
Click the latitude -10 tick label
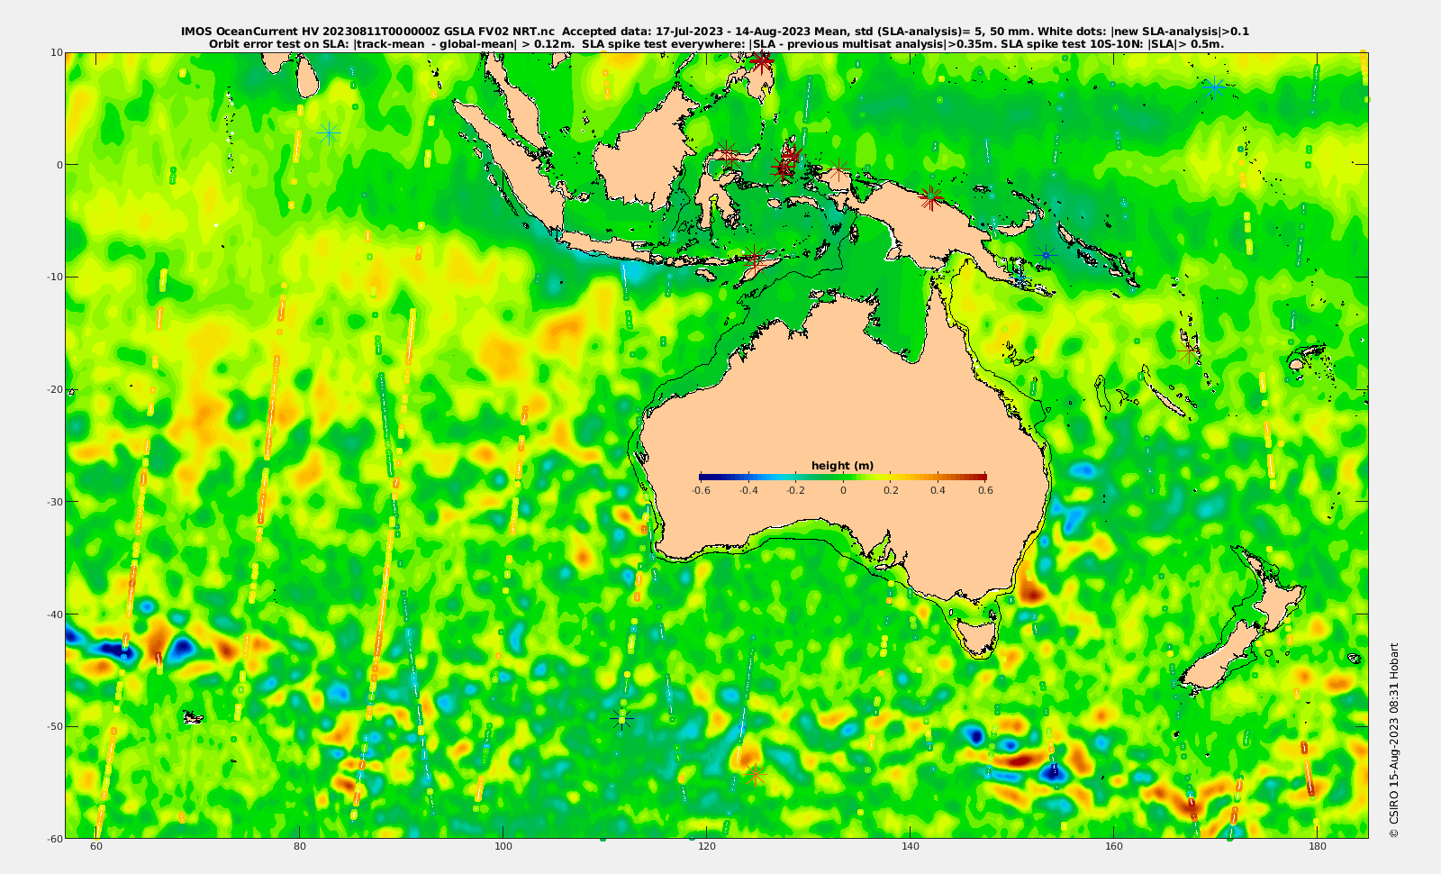coord(53,277)
